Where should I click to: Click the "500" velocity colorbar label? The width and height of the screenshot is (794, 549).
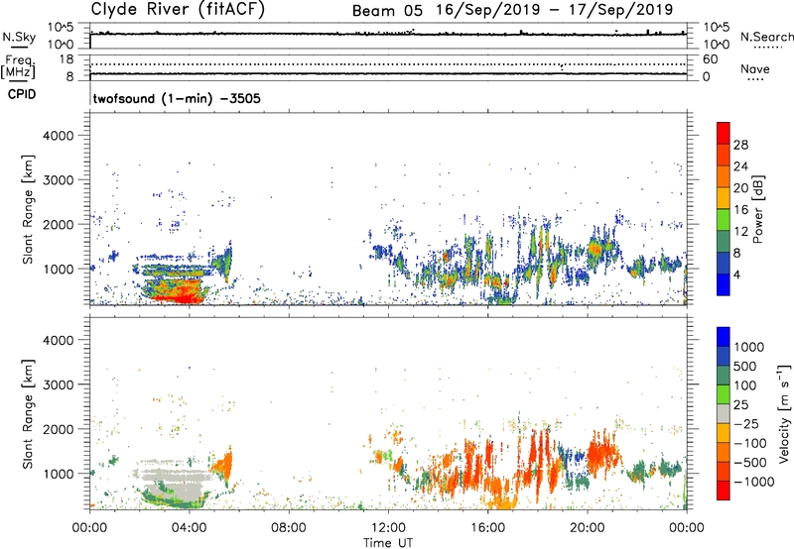point(745,367)
